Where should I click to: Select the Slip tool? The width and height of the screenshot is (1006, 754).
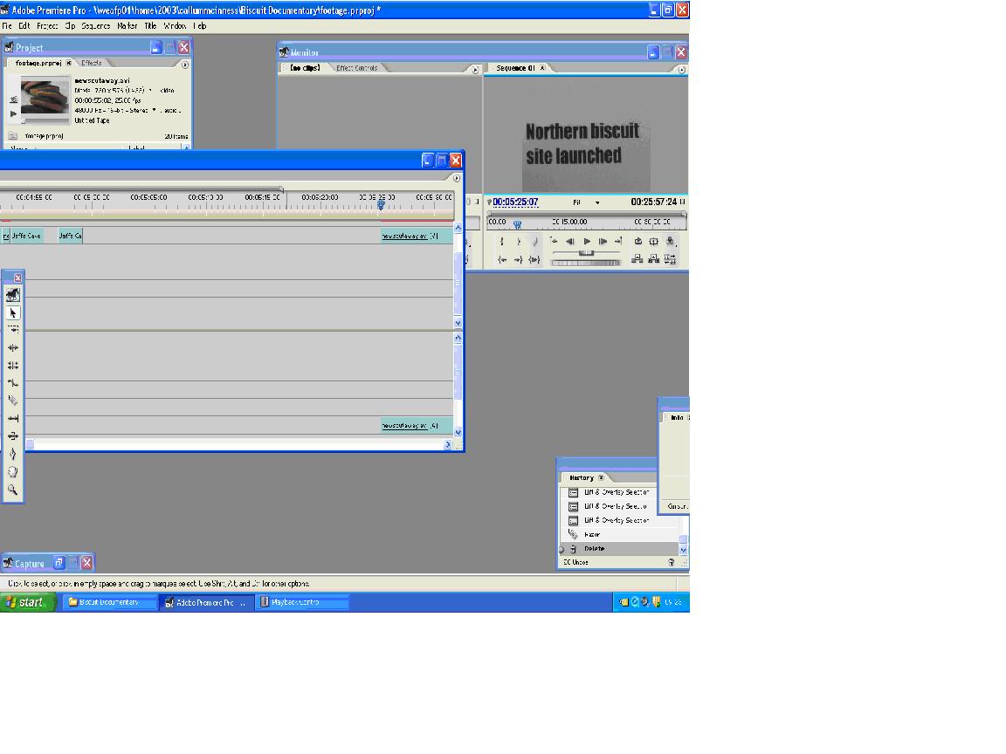coord(13,418)
